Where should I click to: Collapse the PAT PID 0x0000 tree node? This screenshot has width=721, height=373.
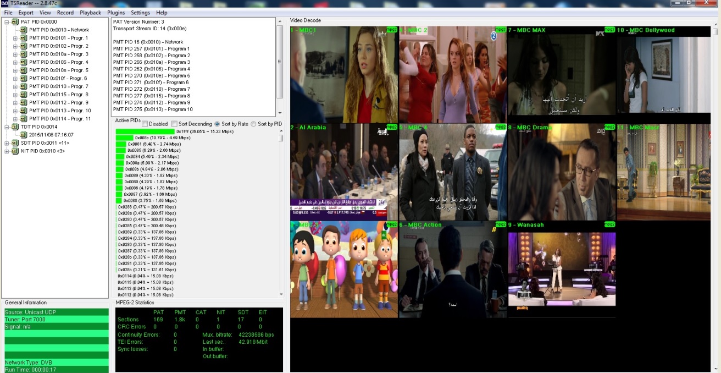click(7, 22)
